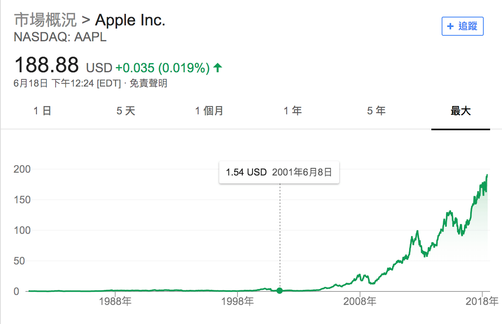Click the 200 y-axis value label
Screen dimensions: 502x324
click(22, 169)
